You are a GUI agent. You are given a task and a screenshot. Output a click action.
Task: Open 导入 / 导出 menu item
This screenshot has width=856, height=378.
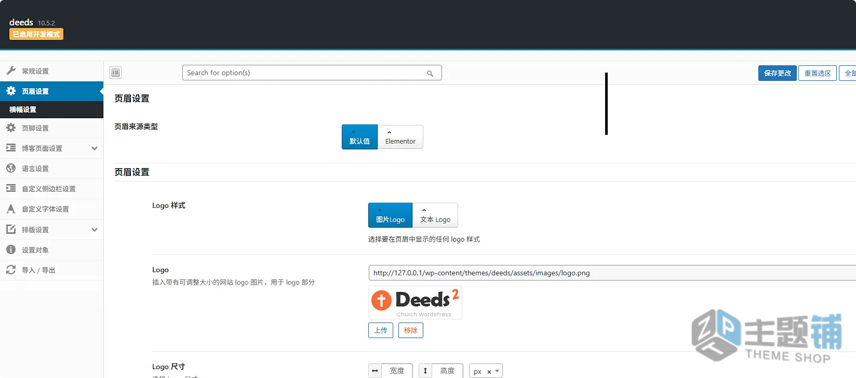click(x=52, y=270)
